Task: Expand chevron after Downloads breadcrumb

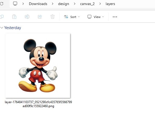Action: point(53,4)
